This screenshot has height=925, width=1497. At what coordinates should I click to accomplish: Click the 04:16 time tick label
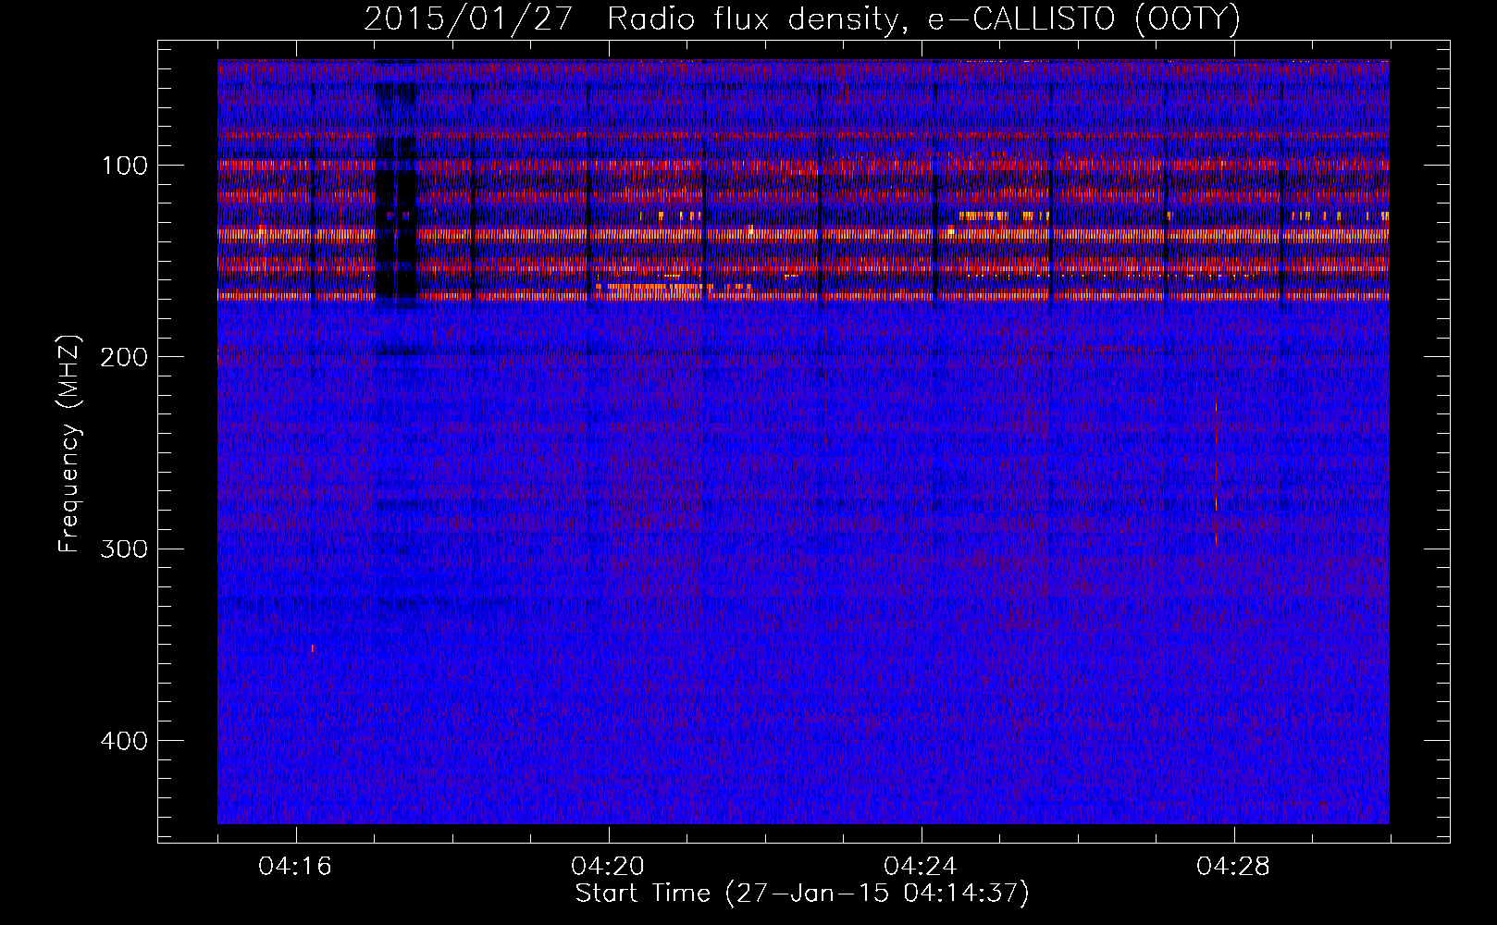click(x=296, y=867)
